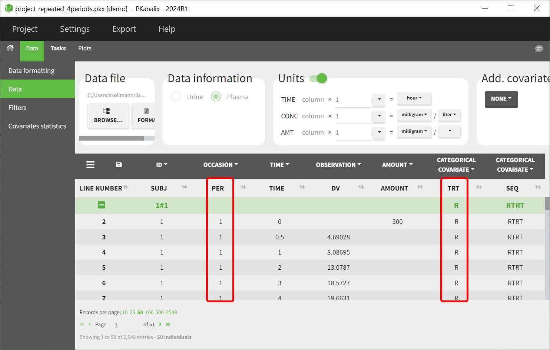Sort by the SUBJ column arrows
The height and width of the screenshot is (350, 550).
coord(184,187)
